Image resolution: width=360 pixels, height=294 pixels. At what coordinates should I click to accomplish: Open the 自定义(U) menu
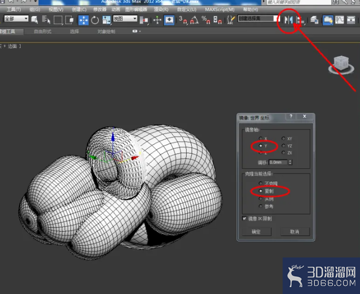pos(187,9)
